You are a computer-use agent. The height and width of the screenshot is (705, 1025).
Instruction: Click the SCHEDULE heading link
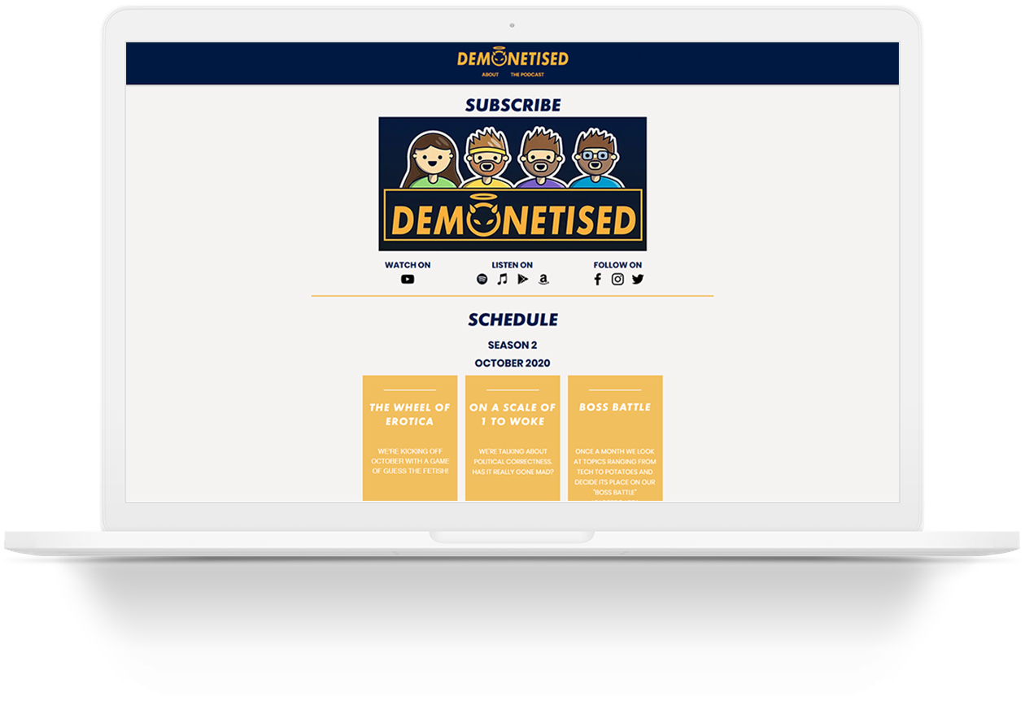point(512,319)
